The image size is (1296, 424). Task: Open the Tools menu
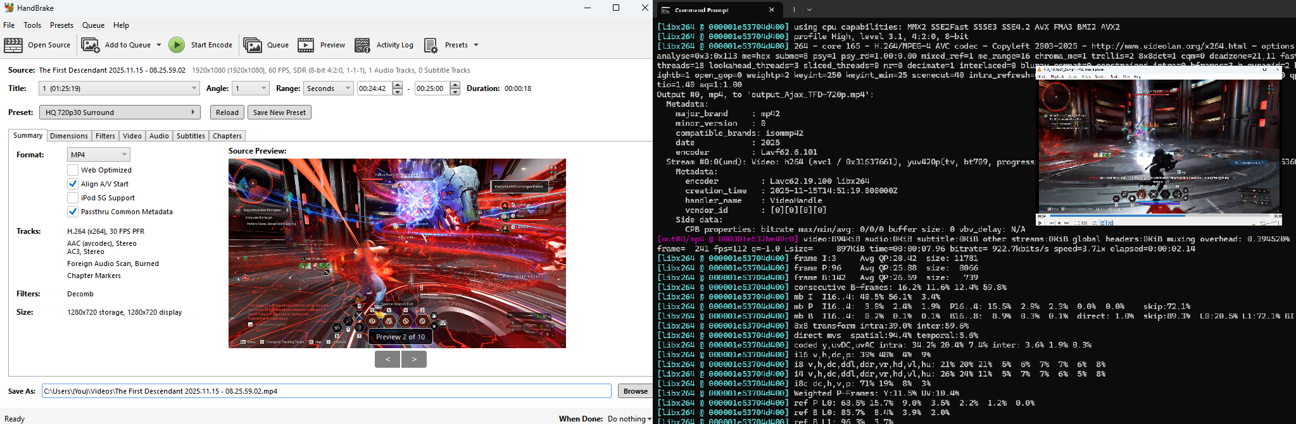(32, 25)
